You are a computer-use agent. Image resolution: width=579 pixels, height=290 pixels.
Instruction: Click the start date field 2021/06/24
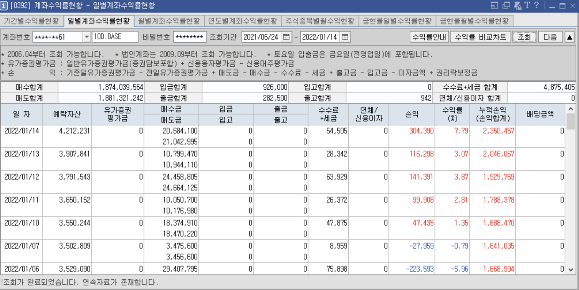(x=261, y=37)
